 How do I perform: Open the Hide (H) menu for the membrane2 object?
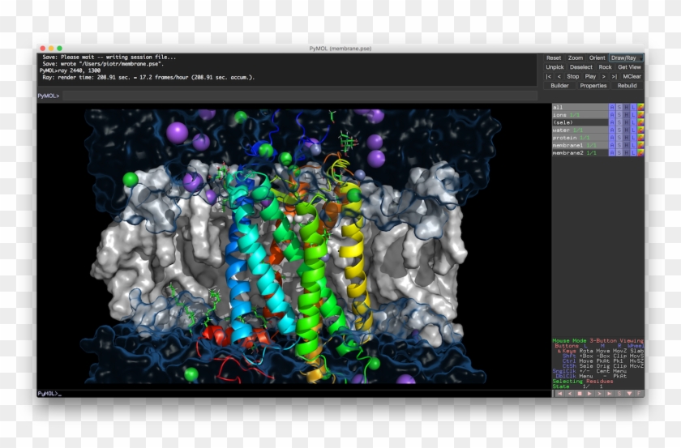pyautogui.click(x=626, y=153)
